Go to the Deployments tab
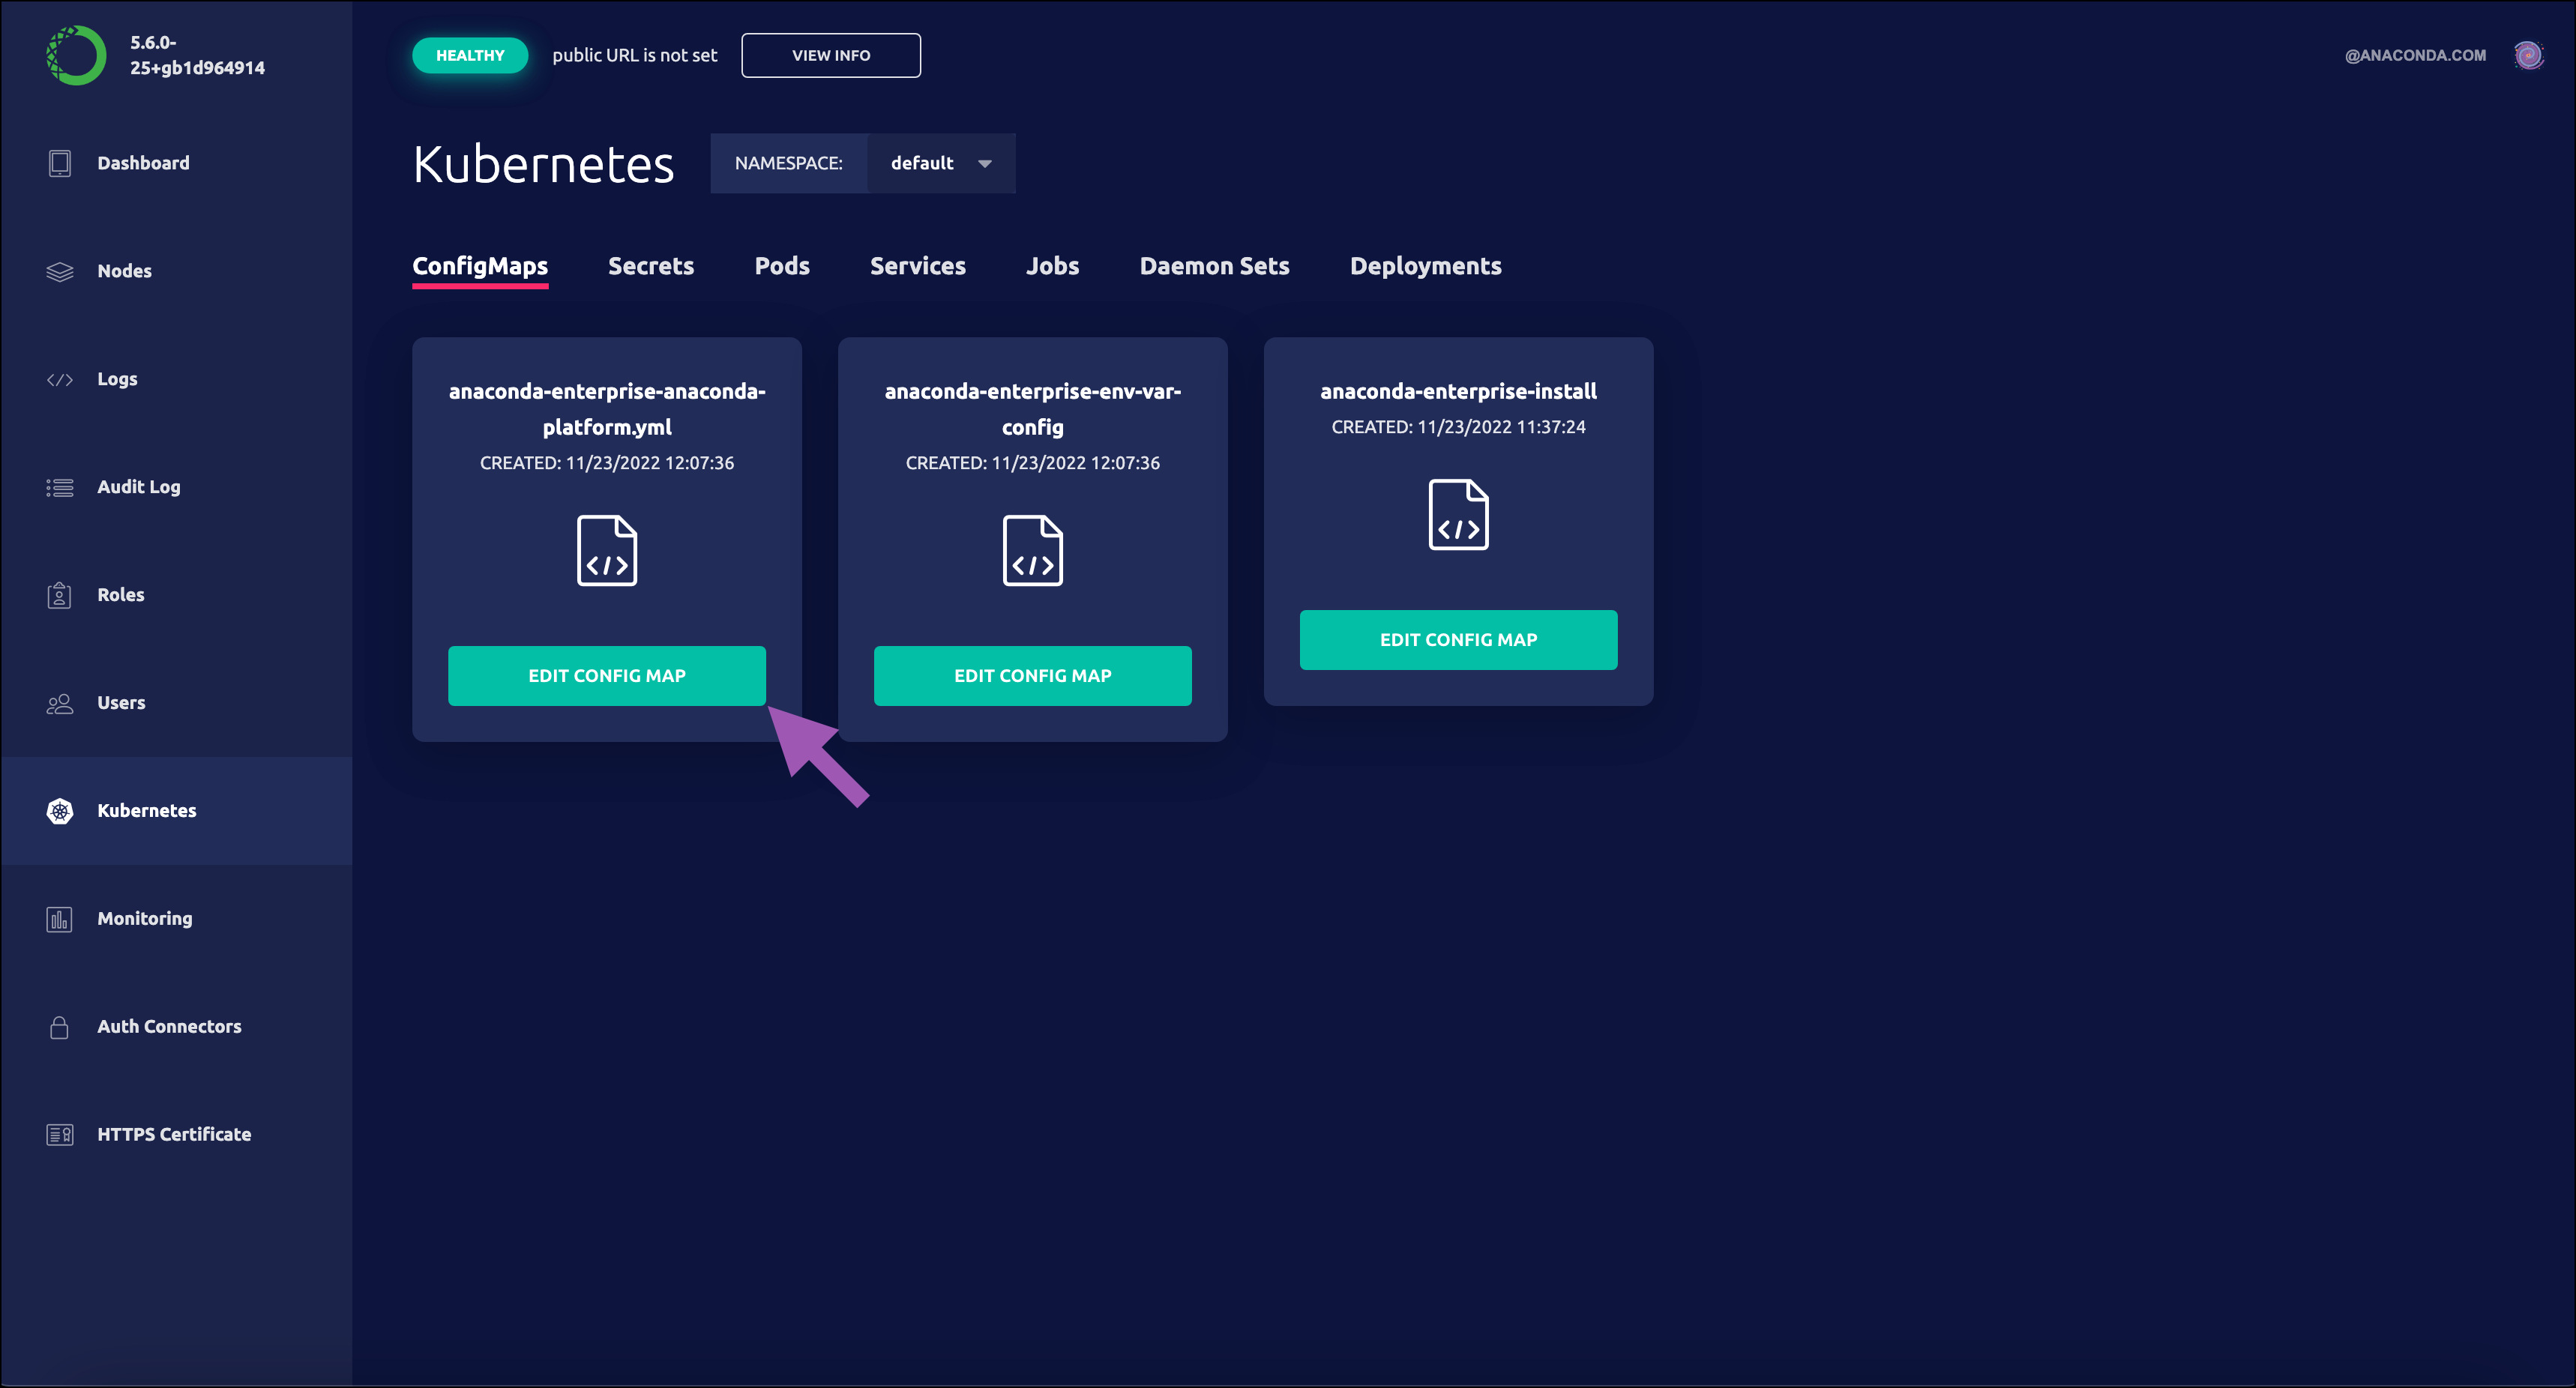 [x=1425, y=266]
